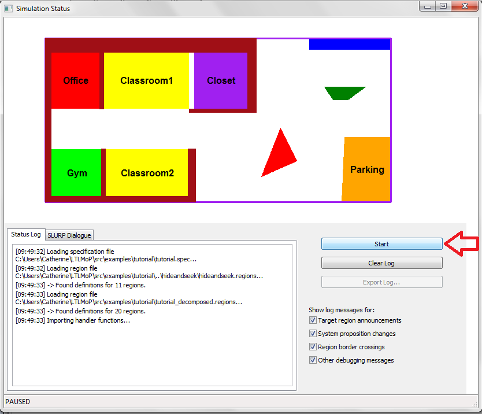
Task: Uncheck Region border crossings checkbox
Action: click(313, 347)
